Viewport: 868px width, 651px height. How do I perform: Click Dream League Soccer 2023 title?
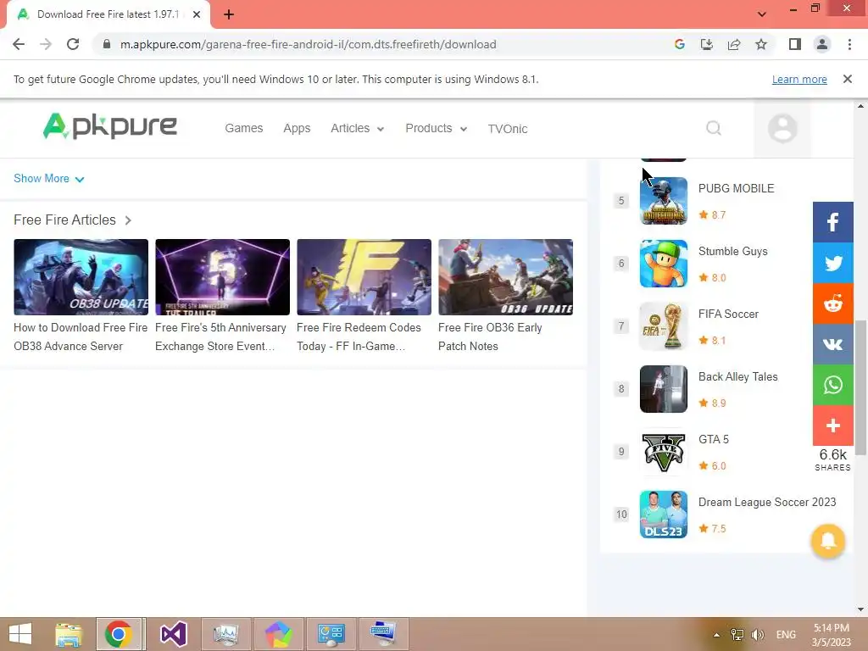click(x=767, y=502)
